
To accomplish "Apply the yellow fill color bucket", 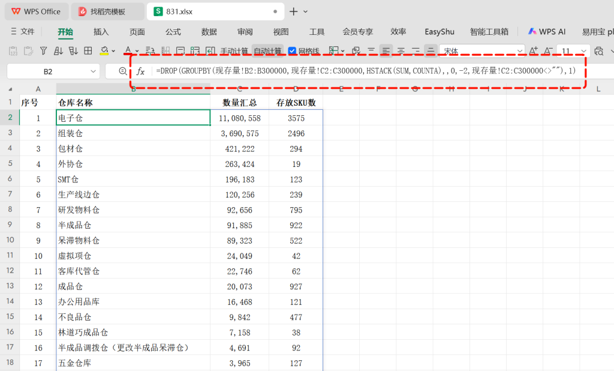I will coord(104,51).
